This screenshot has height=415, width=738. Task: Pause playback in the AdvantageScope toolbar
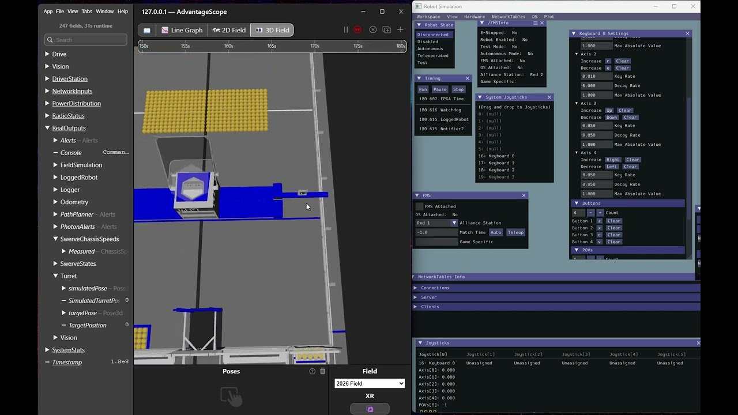pos(346,29)
